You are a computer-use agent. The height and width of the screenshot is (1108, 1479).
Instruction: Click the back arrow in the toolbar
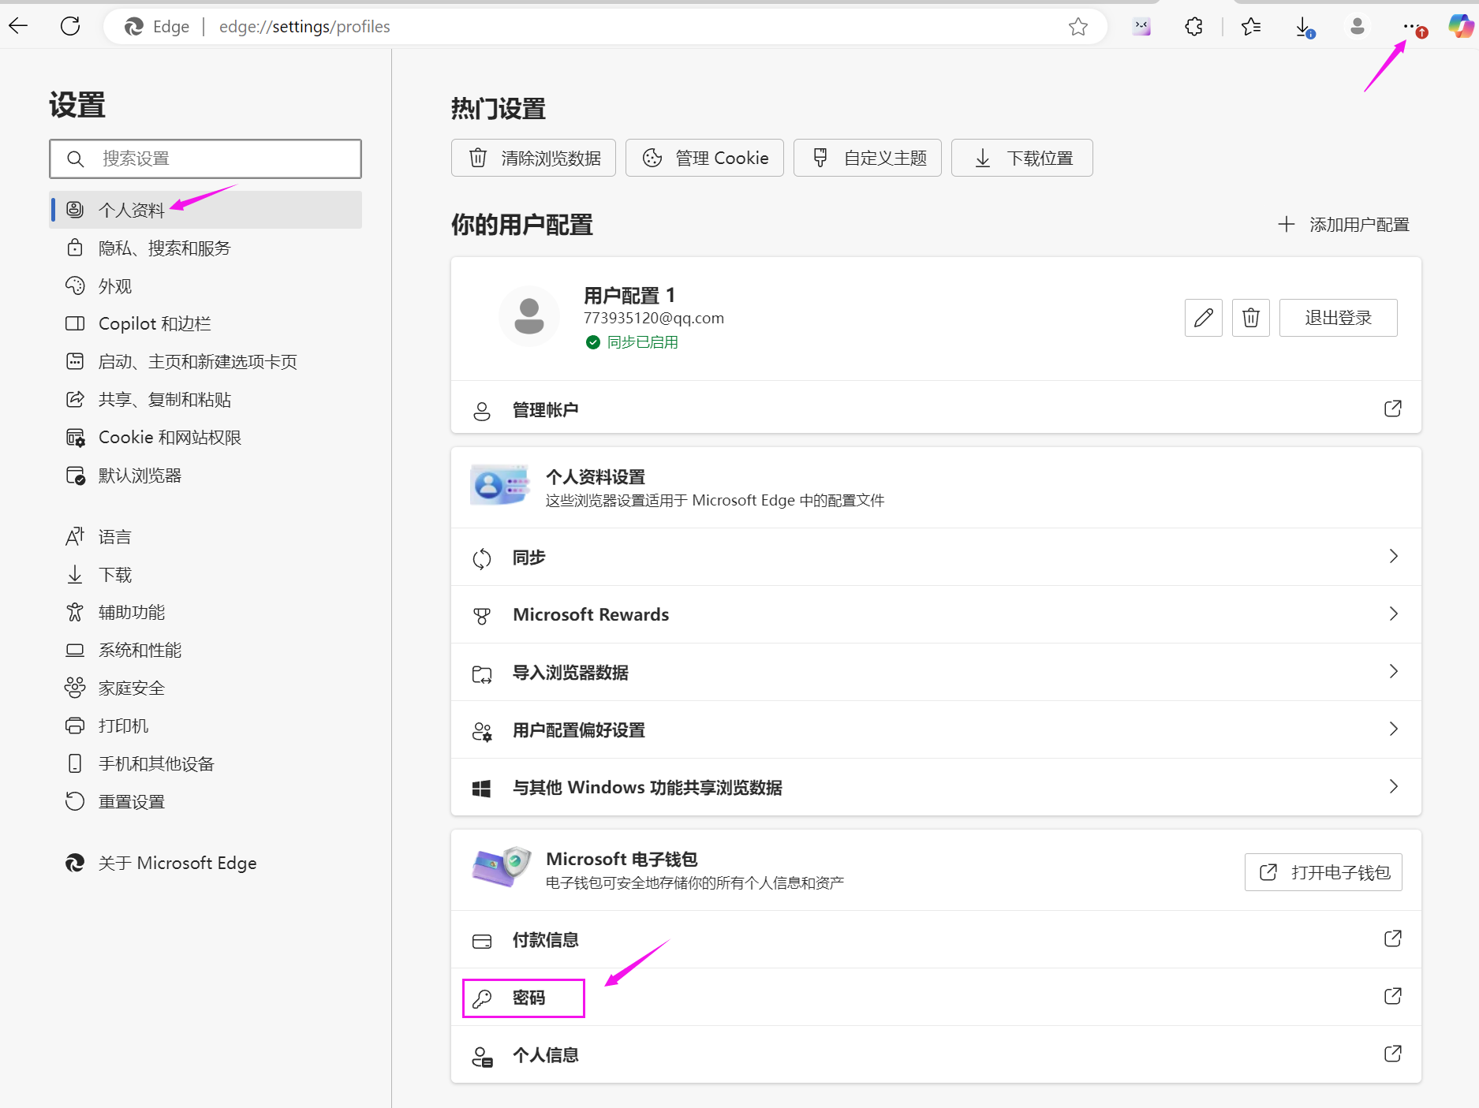coord(18,26)
